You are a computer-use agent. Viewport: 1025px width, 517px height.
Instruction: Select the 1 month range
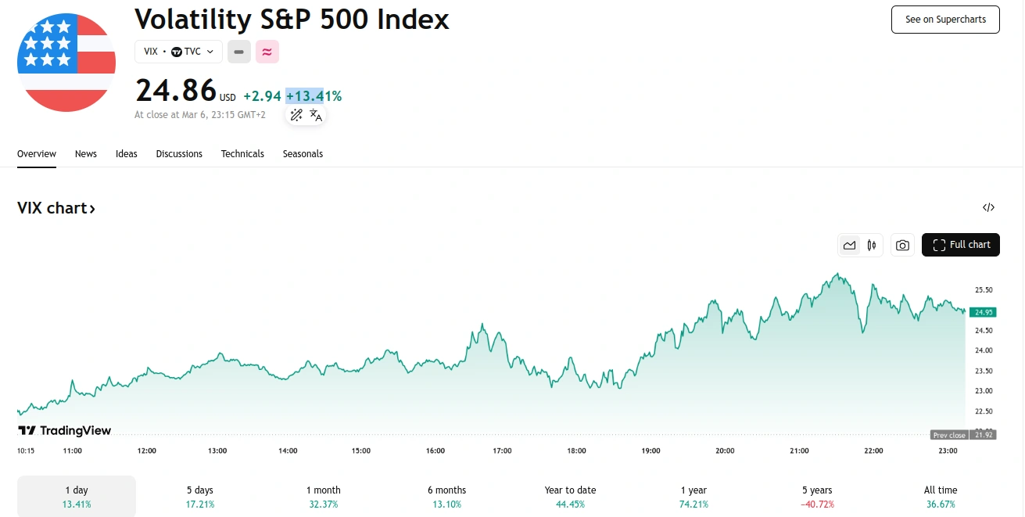point(323,497)
